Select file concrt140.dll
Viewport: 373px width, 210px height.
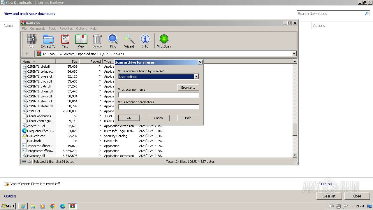(36, 126)
